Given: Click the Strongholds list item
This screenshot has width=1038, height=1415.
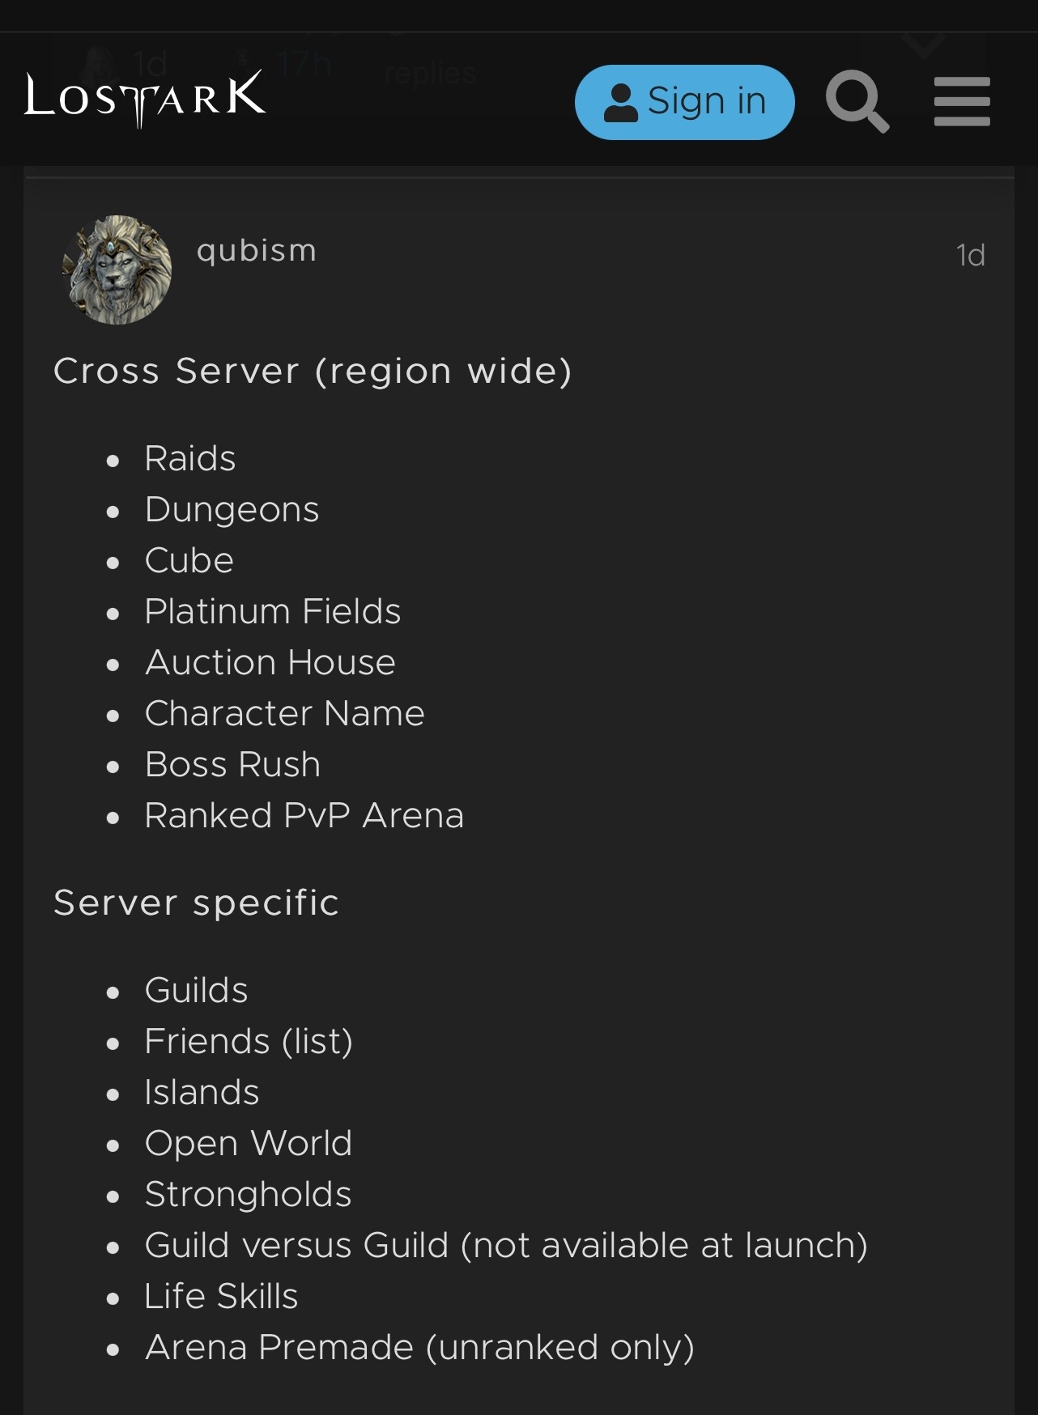Looking at the screenshot, I should pyautogui.click(x=249, y=1195).
